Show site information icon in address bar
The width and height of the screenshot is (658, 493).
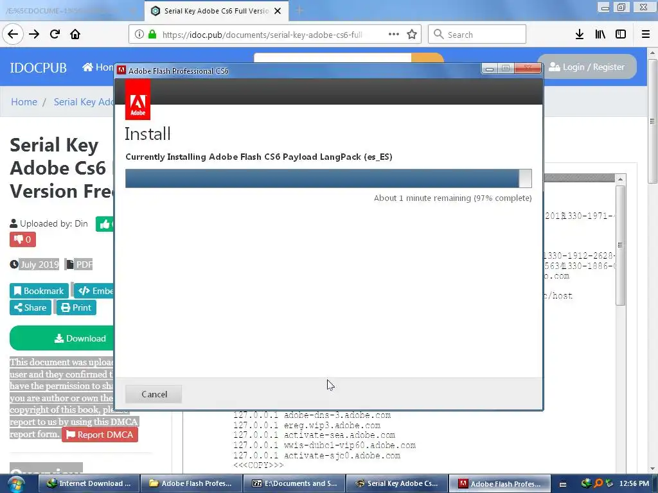point(139,35)
